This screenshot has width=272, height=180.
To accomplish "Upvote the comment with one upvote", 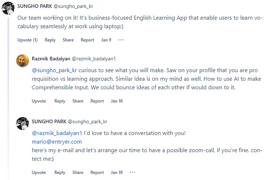I will point(27,40).
